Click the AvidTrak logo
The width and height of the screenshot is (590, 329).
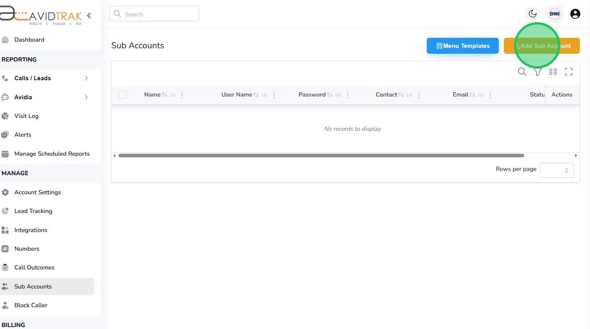pos(41,16)
